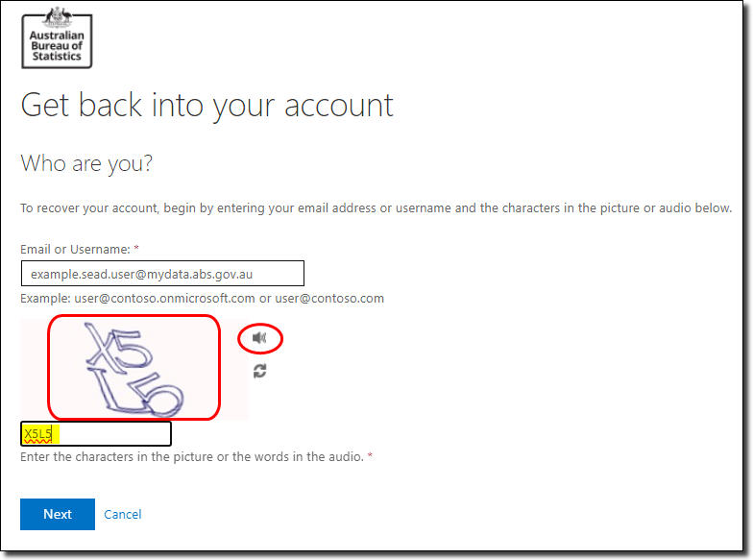Click the 'To recover your account' instruction text
Image resolution: width=753 pixels, height=560 pixels.
[x=376, y=208]
